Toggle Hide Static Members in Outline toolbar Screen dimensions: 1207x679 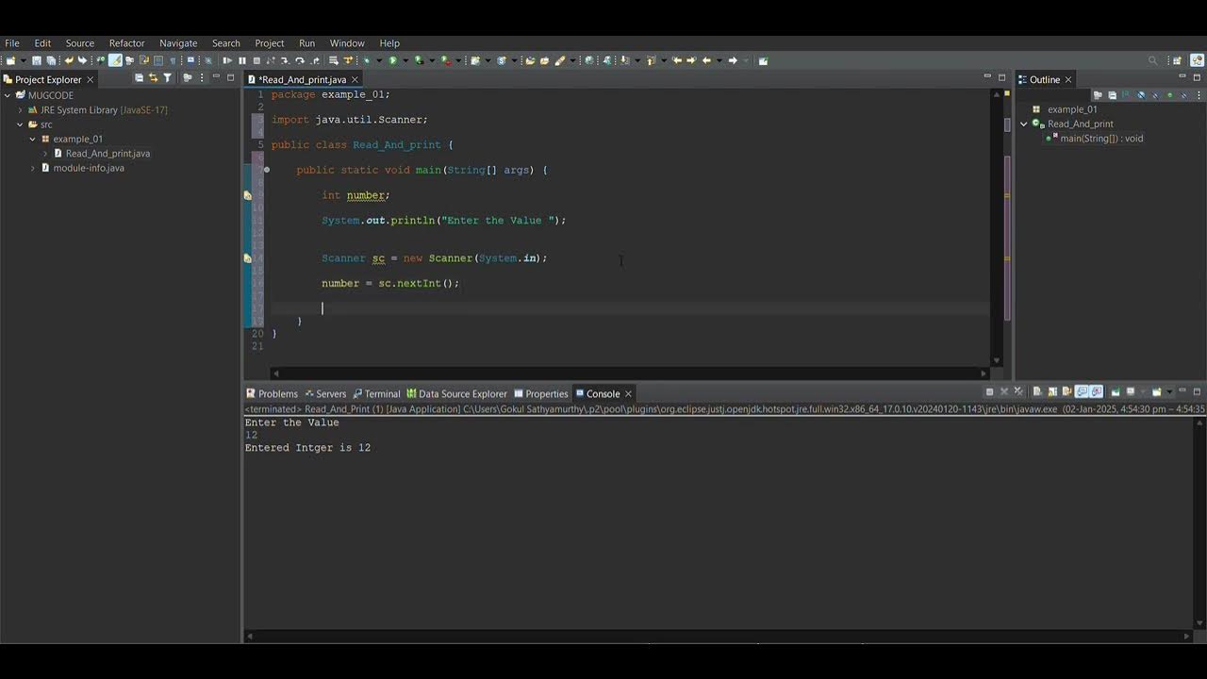click(1155, 95)
